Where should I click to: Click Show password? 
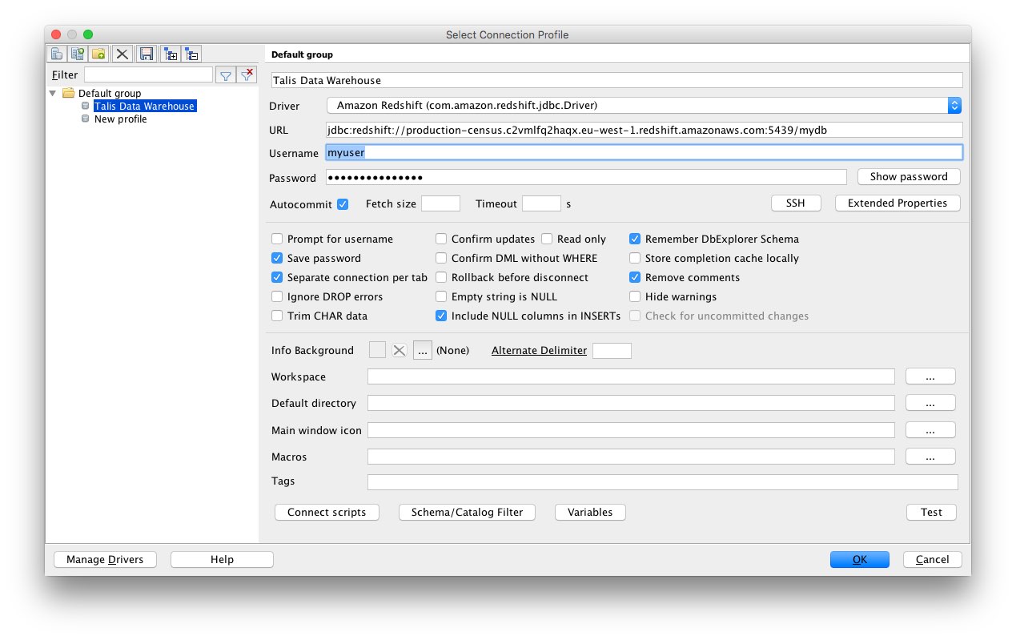909,176
